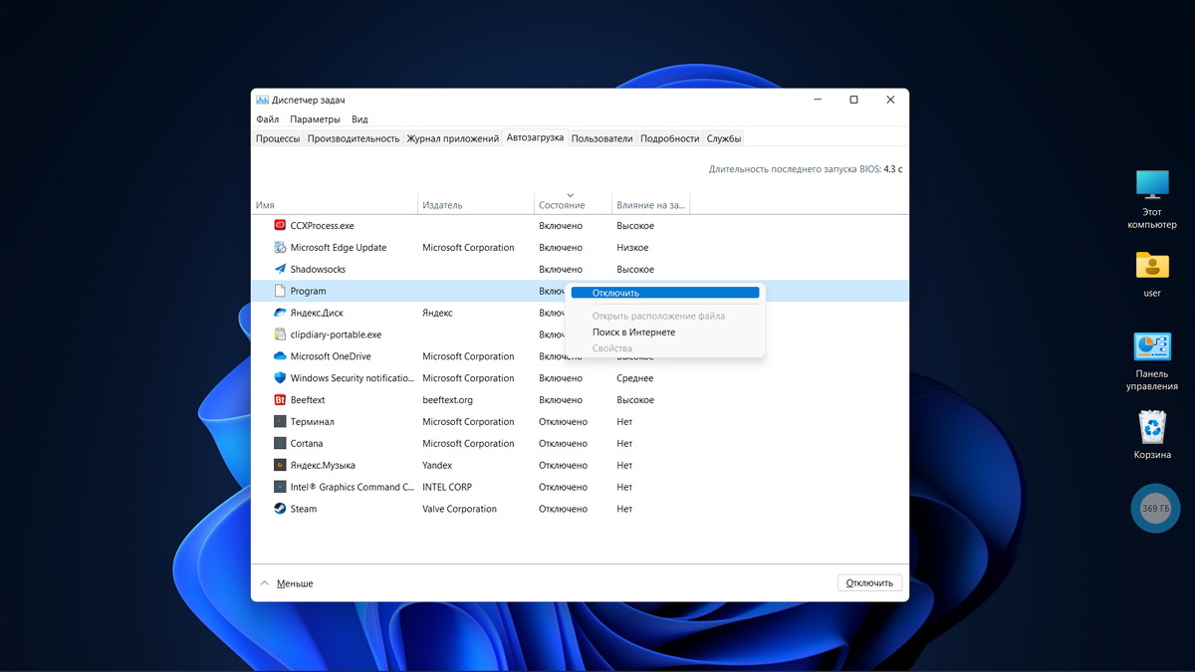1195x672 pixels.
Task: Click the Яндекс.Музыка row icon
Action: [x=280, y=466]
